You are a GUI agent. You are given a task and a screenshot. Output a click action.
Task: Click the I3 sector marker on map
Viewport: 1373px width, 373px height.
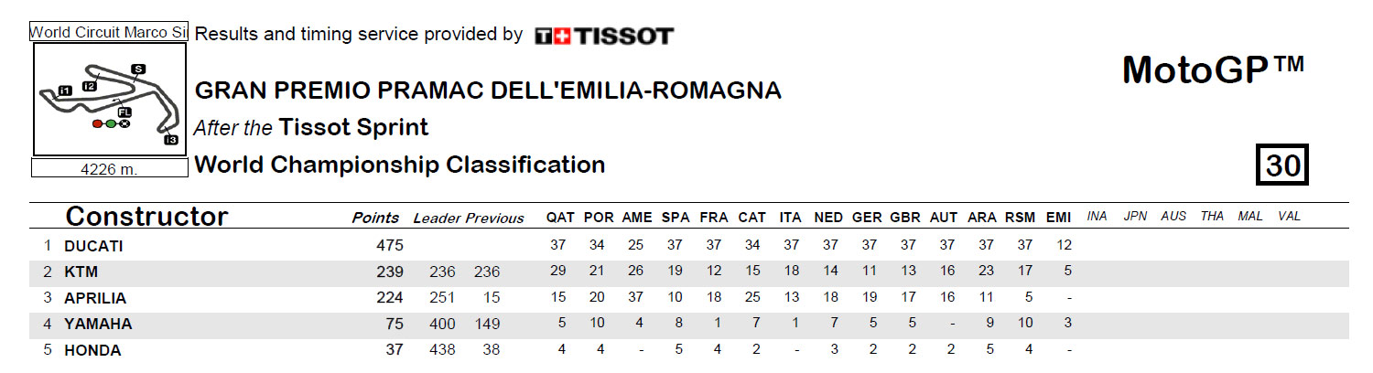[x=171, y=139]
